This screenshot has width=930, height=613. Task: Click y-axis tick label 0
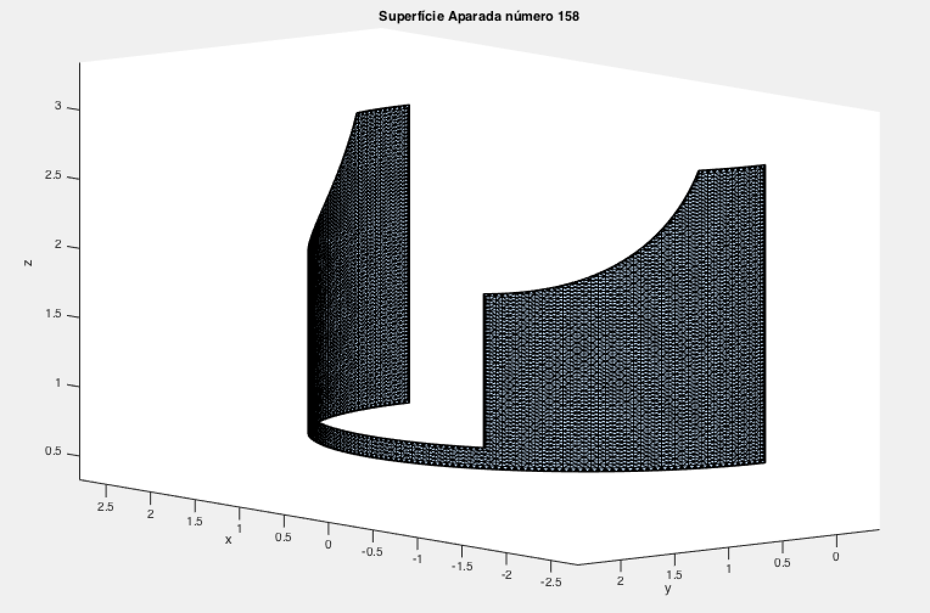tap(835, 556)
